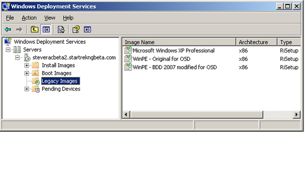
Task: Click the Up one level folder icon
Action: [34, 30]
